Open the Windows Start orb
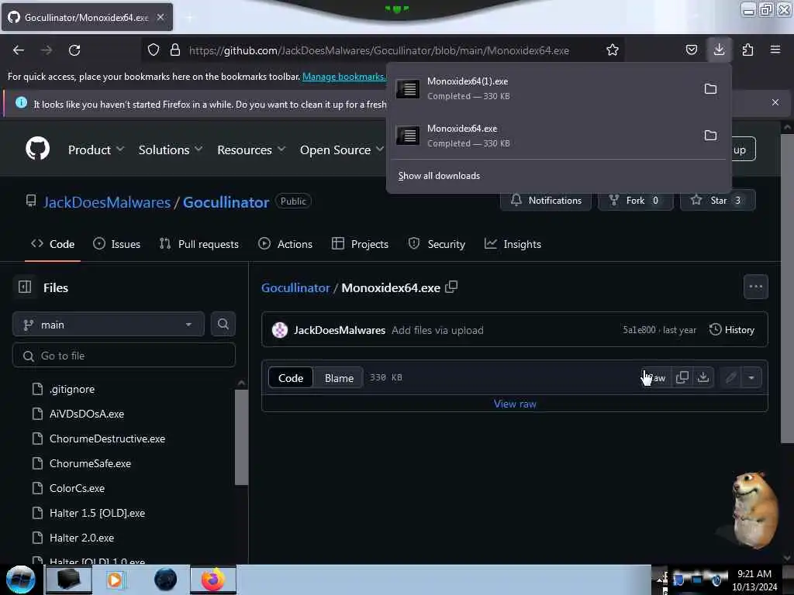The width and height of the screenshot is (794, 595). tap(20, 580)
